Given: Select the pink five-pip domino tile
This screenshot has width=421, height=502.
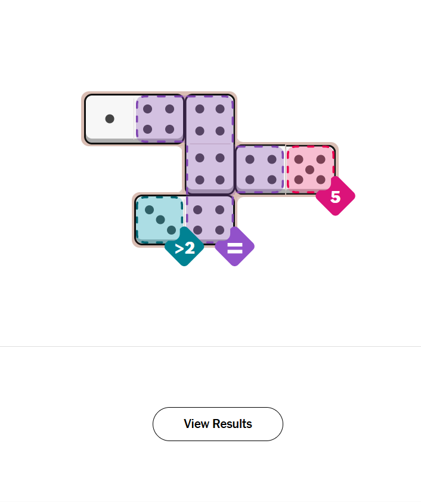Looking at the screenshot, I should [310, 170].
